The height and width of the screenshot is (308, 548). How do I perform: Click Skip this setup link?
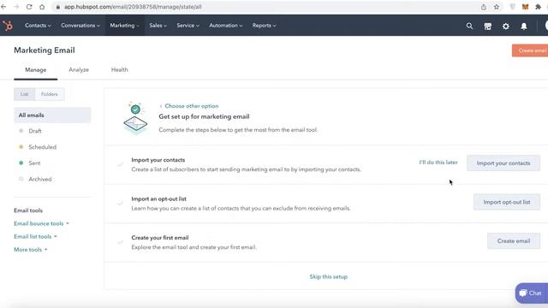point(329,276)
